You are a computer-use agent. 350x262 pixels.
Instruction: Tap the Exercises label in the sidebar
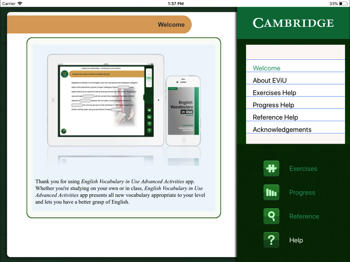pyautogui.click(x=303, y=169)
